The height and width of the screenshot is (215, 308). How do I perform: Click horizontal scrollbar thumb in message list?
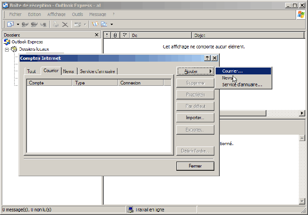click(243, 113)
